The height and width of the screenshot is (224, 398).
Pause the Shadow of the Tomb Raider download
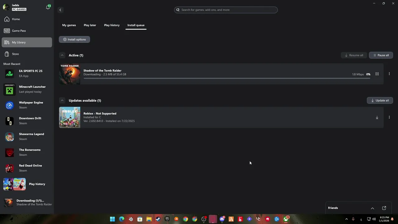(377, 74)
